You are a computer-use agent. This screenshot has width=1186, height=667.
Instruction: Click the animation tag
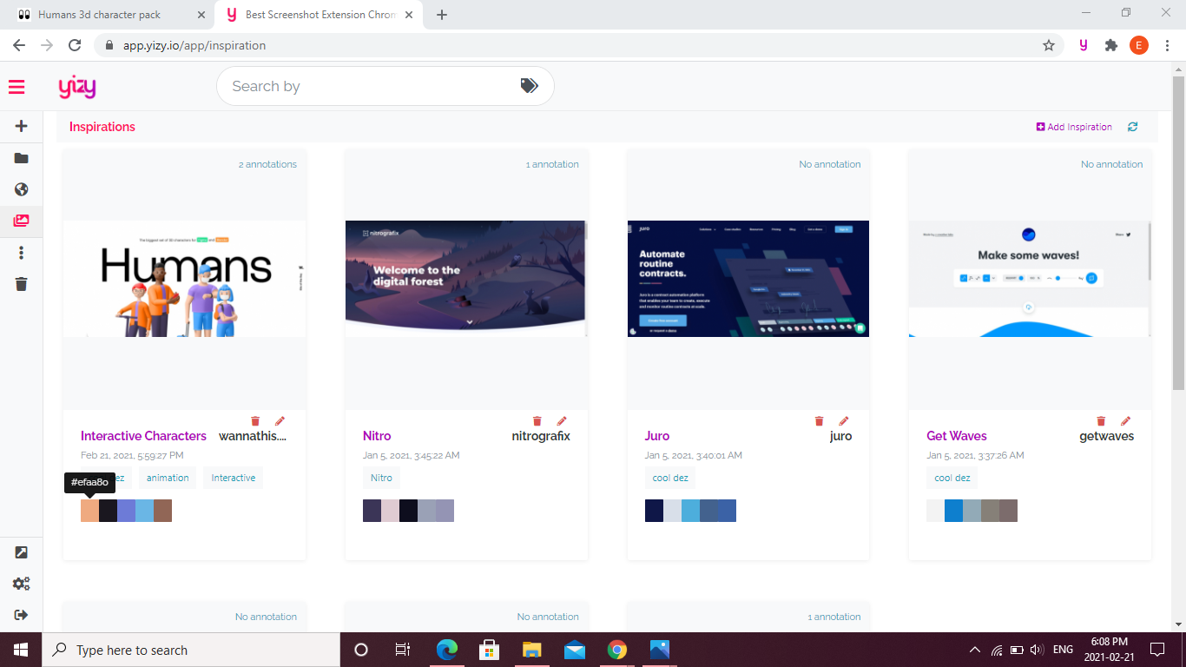coord(168,478)
